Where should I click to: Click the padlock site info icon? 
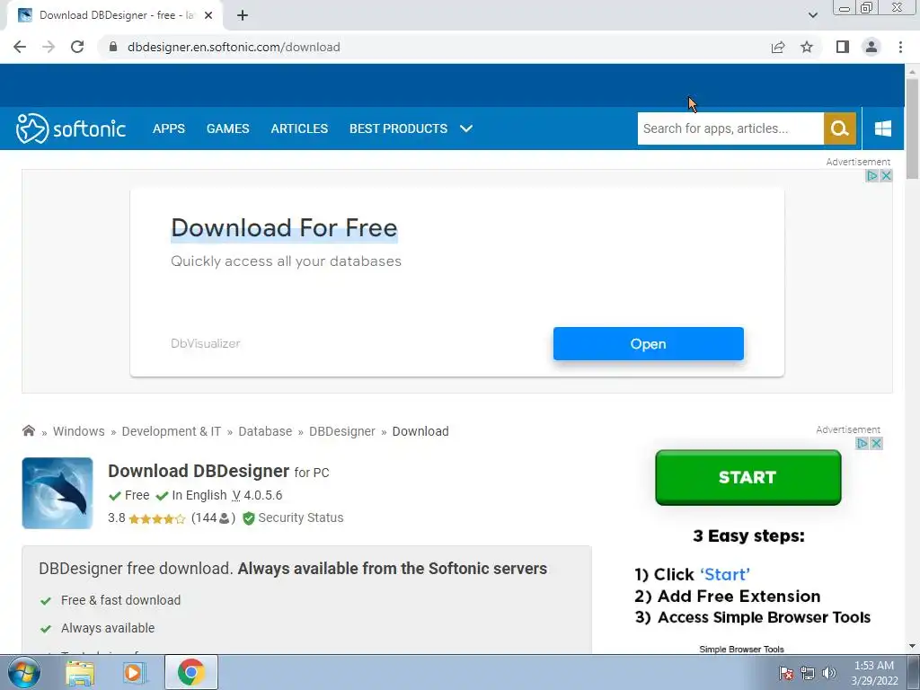113,47
